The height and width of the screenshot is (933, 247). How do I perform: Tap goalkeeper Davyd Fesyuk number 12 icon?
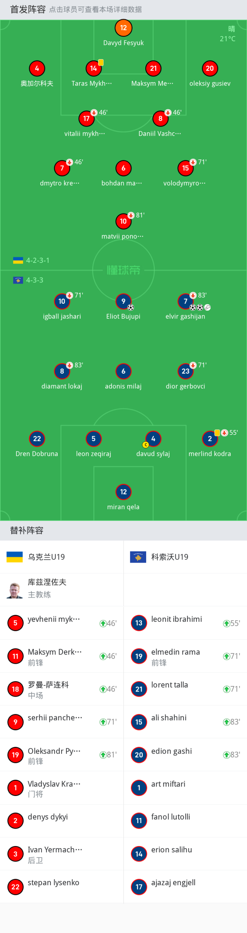click(x=123, y=28)
